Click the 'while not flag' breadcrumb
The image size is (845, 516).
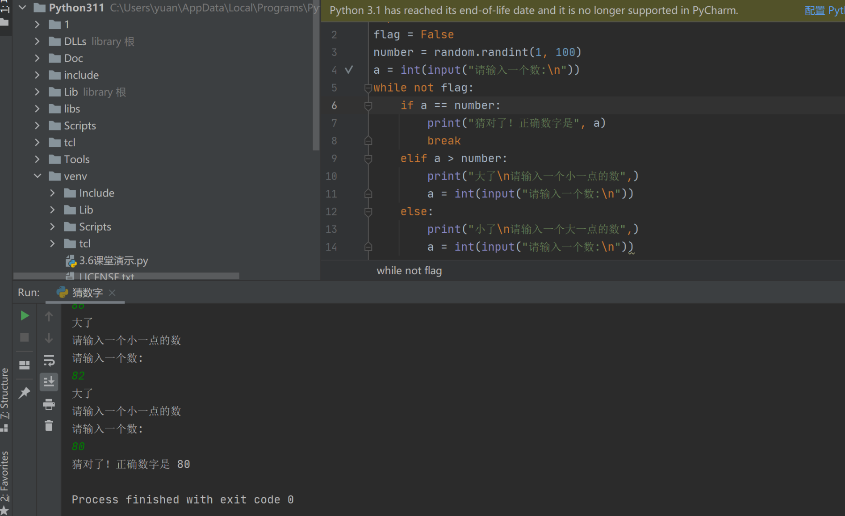point(409,271)
